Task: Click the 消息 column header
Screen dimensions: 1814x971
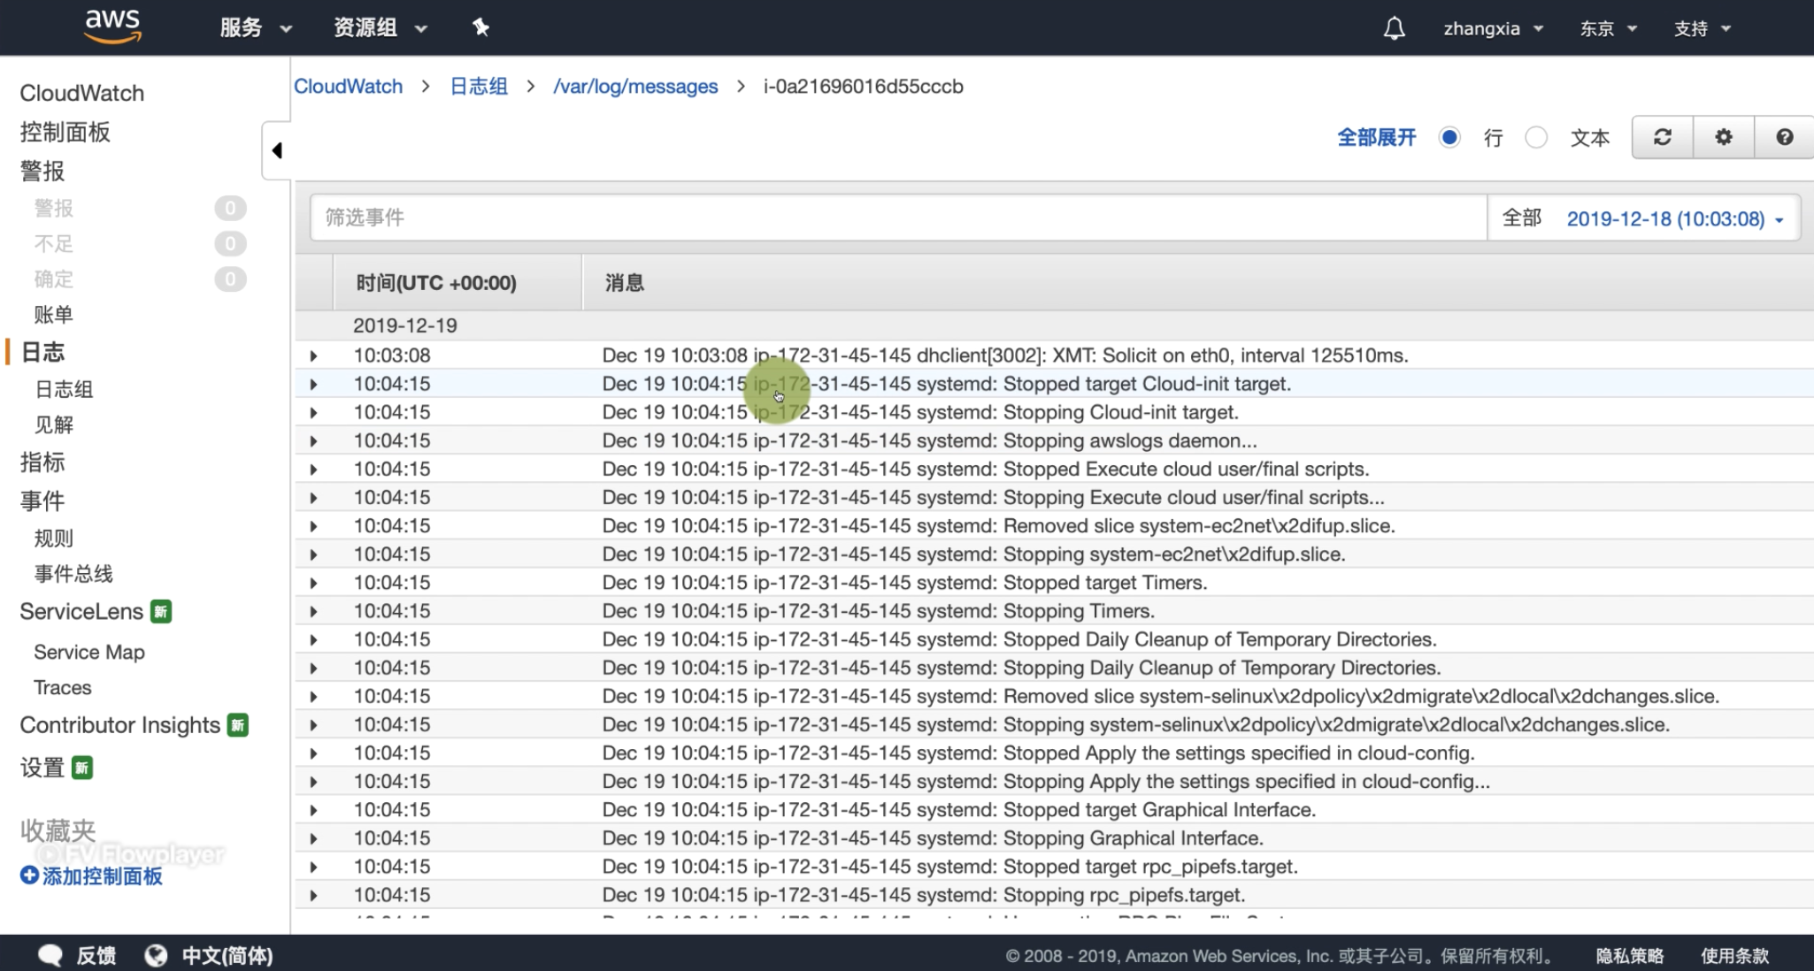Action: [624, 282]
